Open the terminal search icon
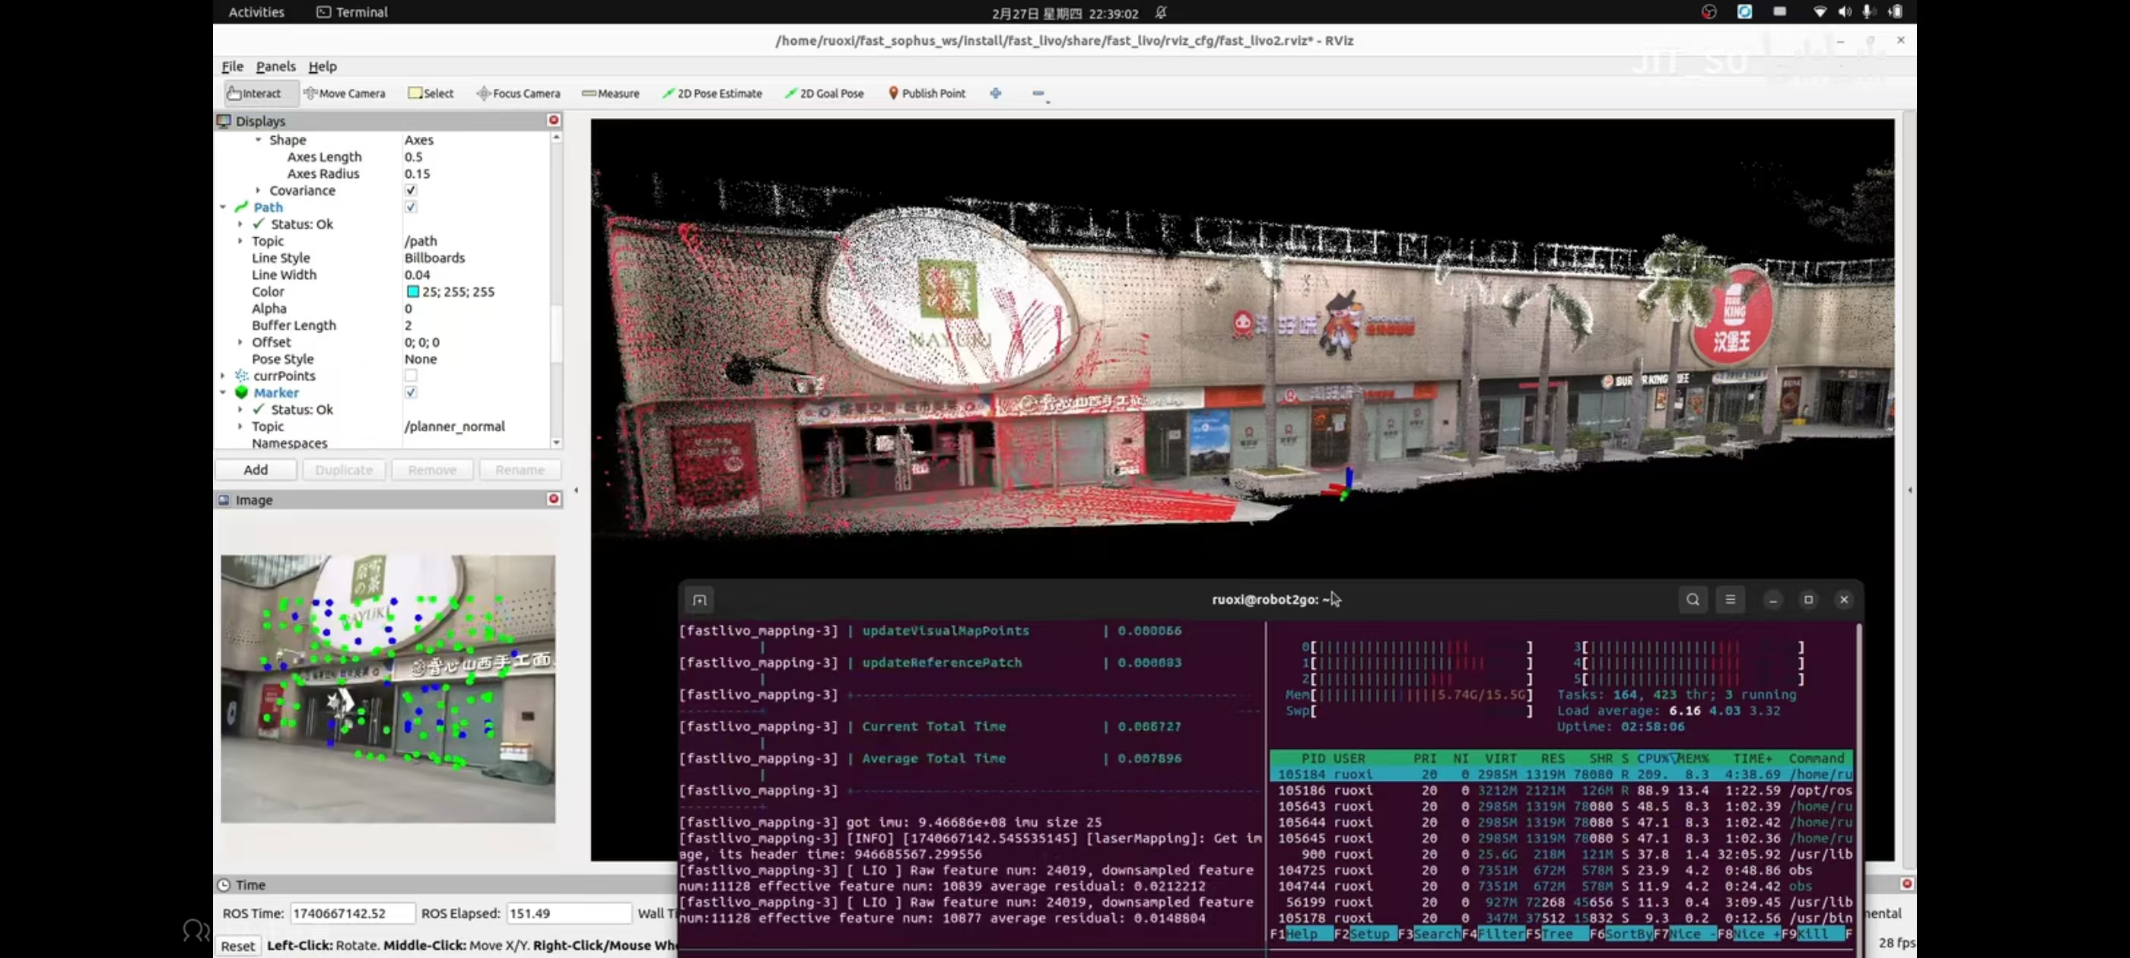The height and width of the screenshot is (958, 2130). point(1693,599)
